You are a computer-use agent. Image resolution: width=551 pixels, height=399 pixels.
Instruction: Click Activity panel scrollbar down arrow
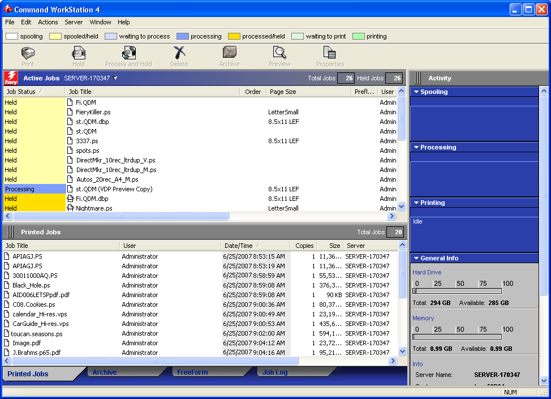tap(544, 380)
